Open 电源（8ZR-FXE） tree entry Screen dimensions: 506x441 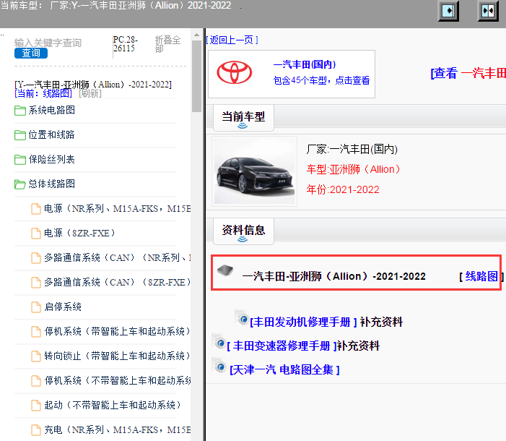click(79, 233)
